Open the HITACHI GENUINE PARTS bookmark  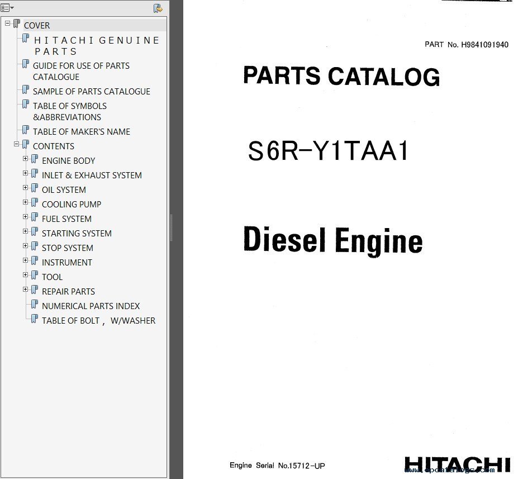tap(97, 46)
